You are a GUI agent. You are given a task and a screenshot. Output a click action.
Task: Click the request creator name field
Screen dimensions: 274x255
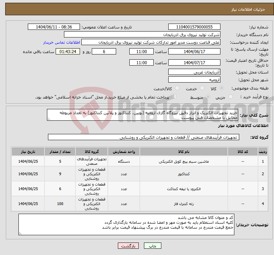[x=151, y=42]
